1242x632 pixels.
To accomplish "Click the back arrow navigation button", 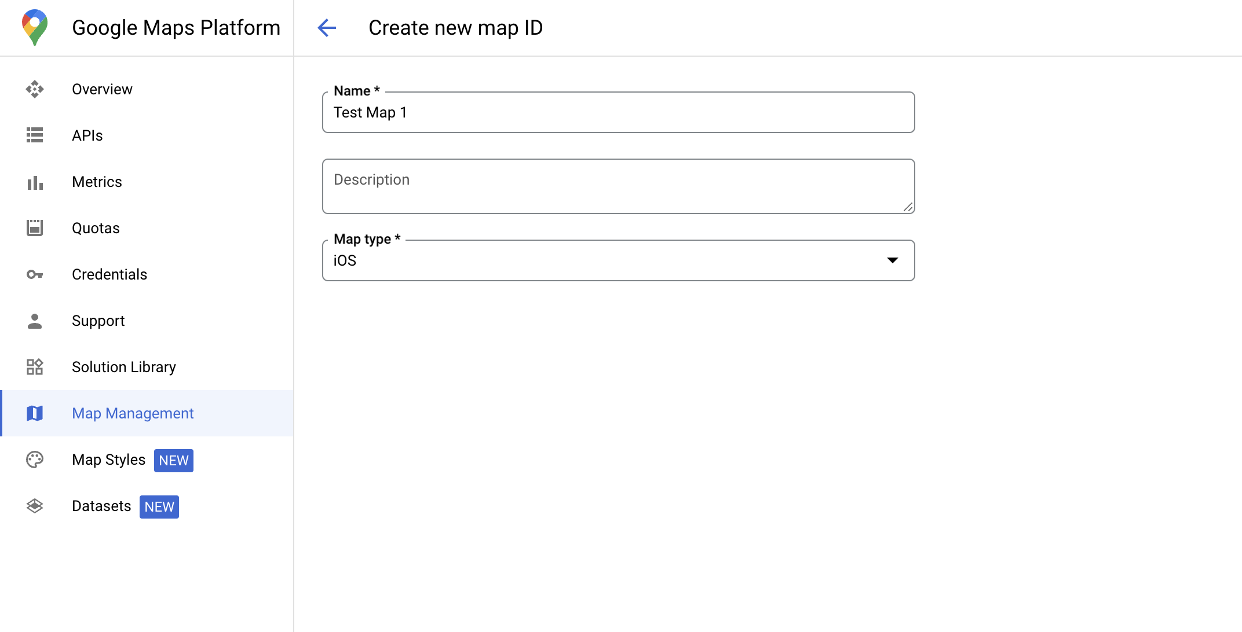I will tap(327, 27).
